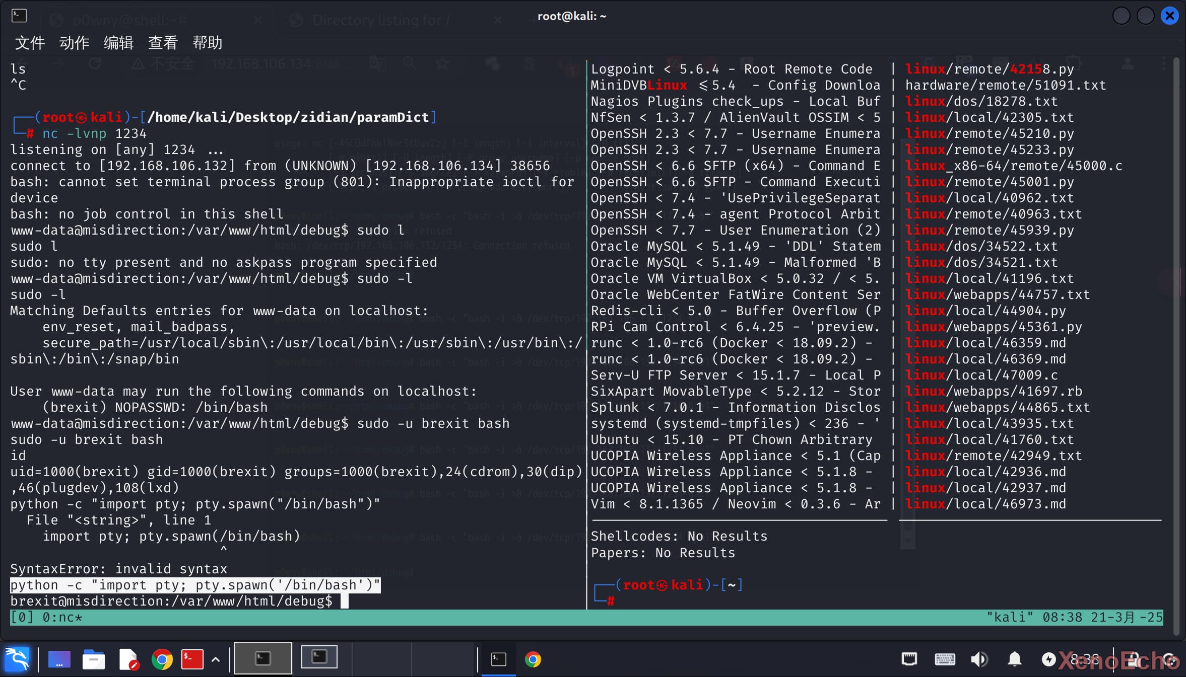
Task: Open the 文件 menu
Action: point(30,43)
